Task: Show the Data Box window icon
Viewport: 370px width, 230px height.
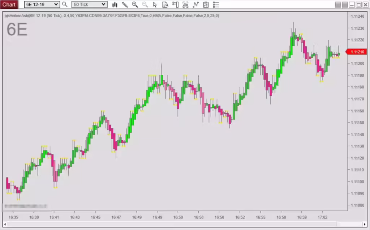Action: (x=165, y=5)
